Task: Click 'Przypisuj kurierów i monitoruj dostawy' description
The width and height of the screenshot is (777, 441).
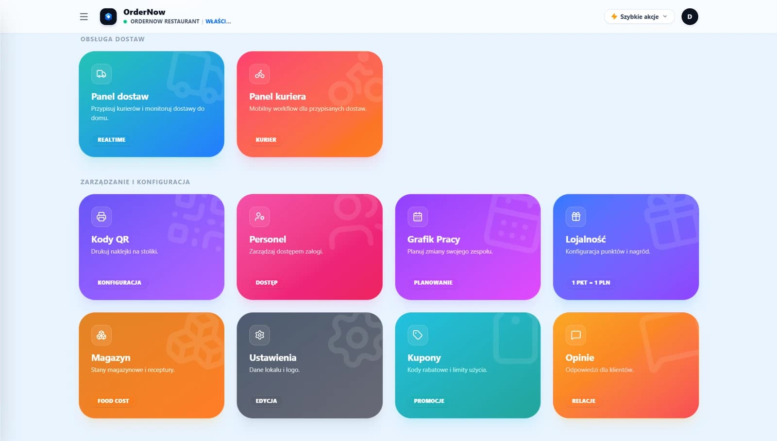Action: click(x=148, y=113)
